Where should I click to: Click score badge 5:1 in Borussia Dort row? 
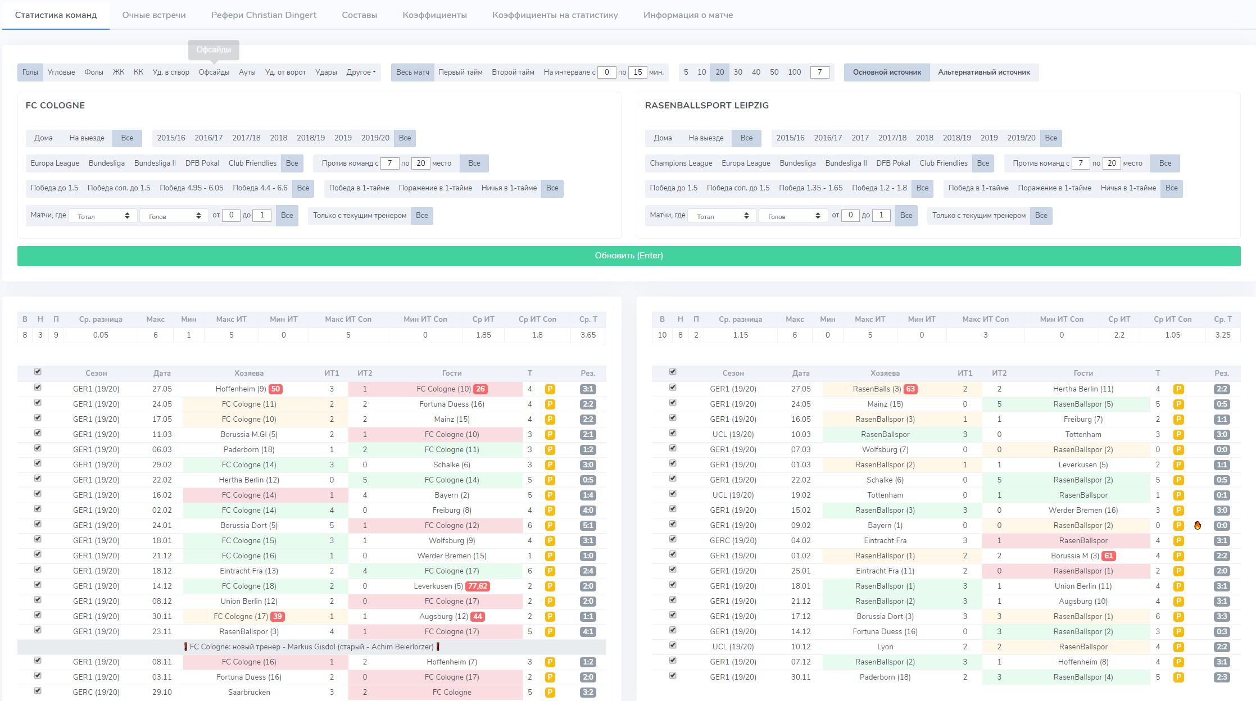[588, 525]
